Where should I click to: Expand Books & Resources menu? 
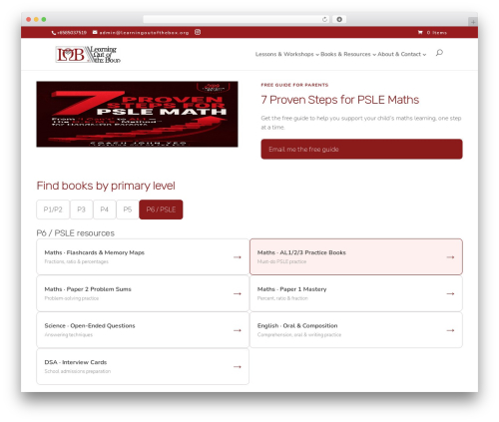[x=348, y=54]
